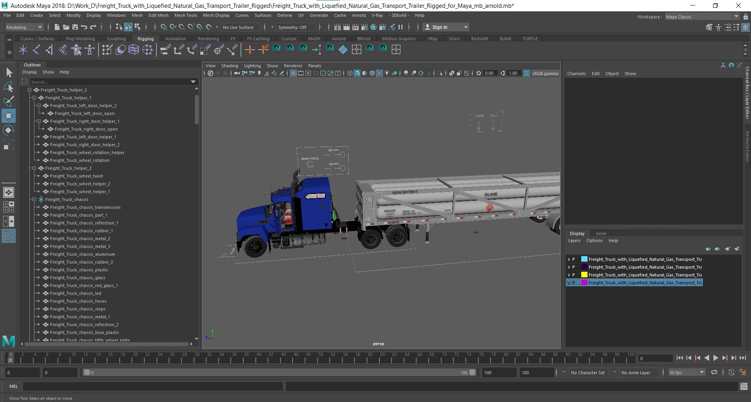Screen dimensions: 751x402
Task: Switch to the Poly Modeling shelf tab
Action: tap(80, 39)
